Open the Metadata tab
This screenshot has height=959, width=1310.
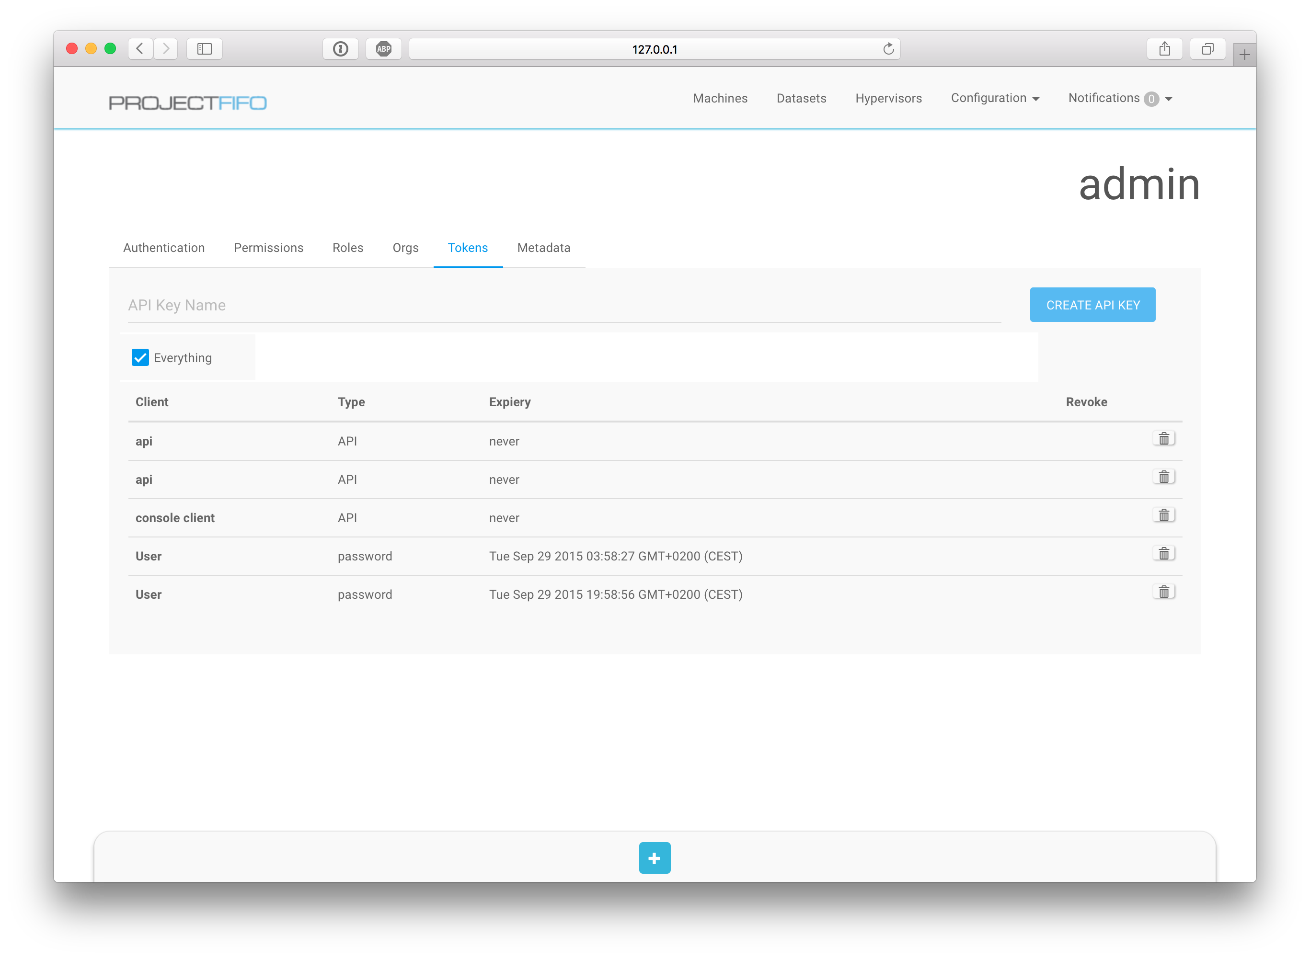(x=543, y=248)
